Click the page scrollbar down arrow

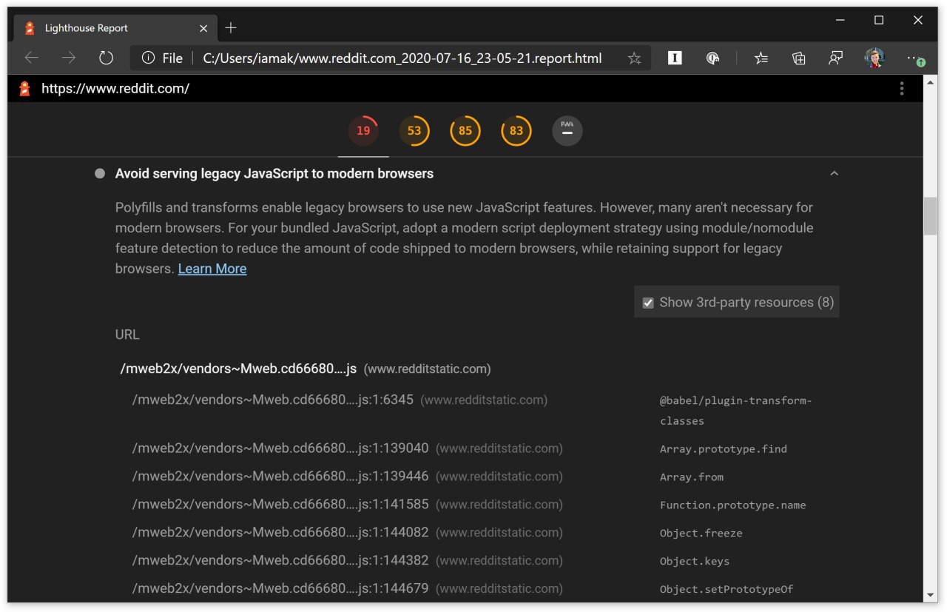(x=931, y=595)
